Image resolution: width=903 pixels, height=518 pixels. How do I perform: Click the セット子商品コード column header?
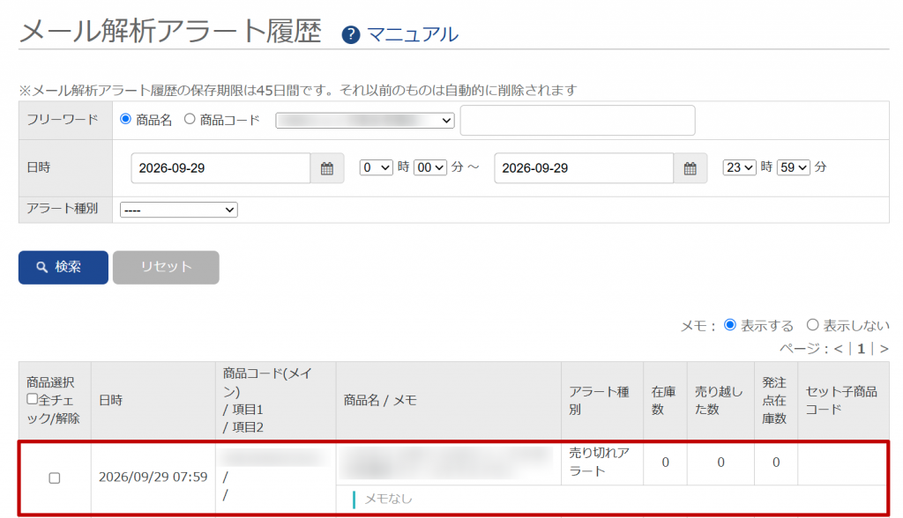(x=843, y=401)
